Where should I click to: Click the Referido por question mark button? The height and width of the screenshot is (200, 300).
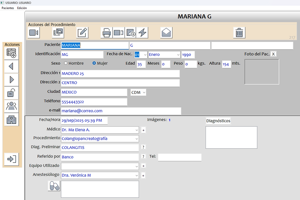143,156
